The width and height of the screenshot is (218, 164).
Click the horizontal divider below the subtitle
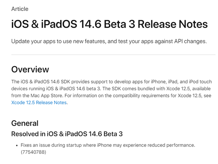click(113, 55)
